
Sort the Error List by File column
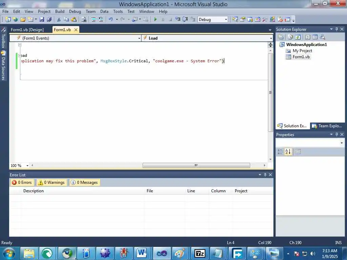coord(165,191)
